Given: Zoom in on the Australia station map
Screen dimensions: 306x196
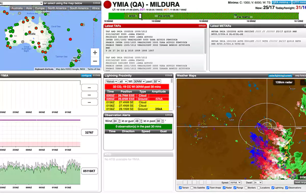Looking at the screenshot, I should [95, 52].
